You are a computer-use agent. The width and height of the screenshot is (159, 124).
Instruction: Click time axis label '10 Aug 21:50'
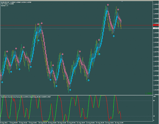pos(62,123)
